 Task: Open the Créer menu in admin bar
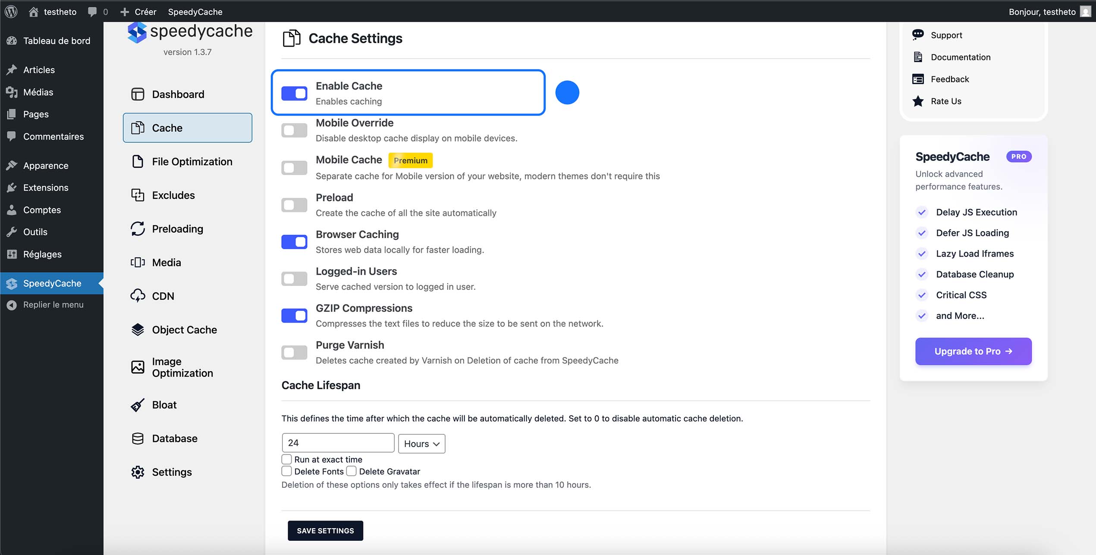pyautogui.click(x=138, y=12)
